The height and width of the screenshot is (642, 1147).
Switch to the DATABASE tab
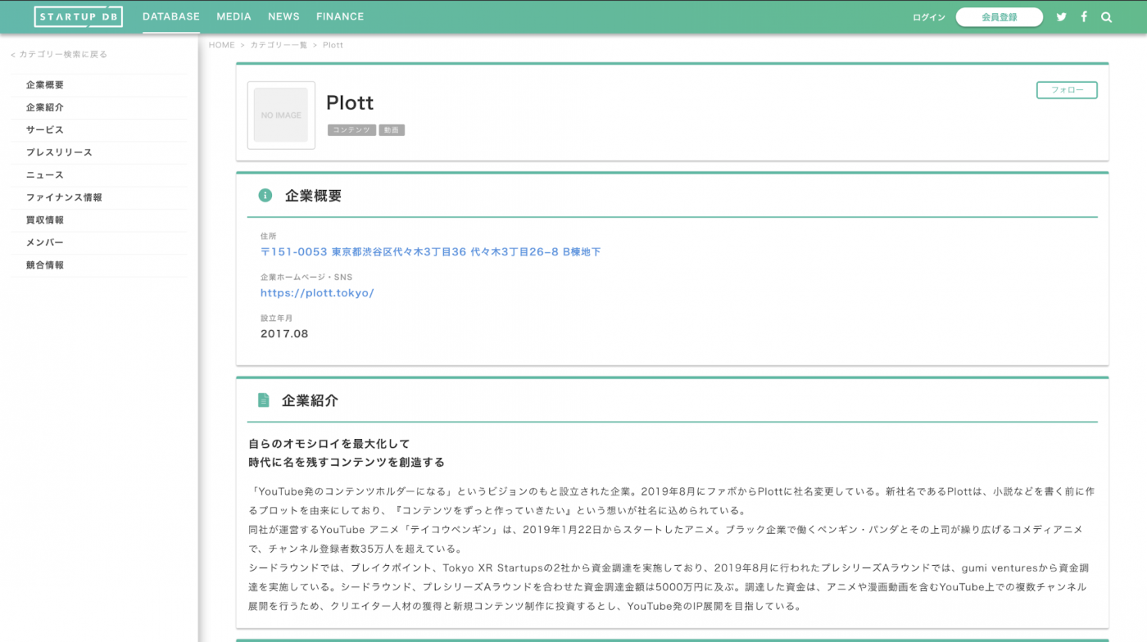click(170, 16)
